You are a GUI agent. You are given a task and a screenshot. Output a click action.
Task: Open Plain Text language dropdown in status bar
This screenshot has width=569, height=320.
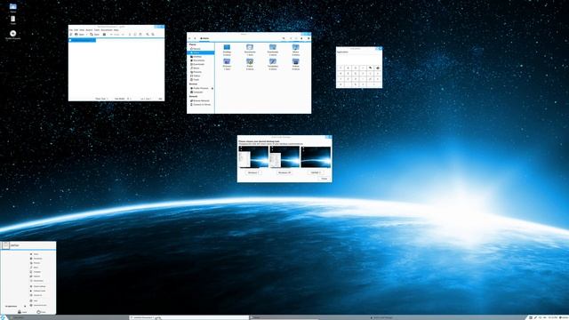click(101, 99)
